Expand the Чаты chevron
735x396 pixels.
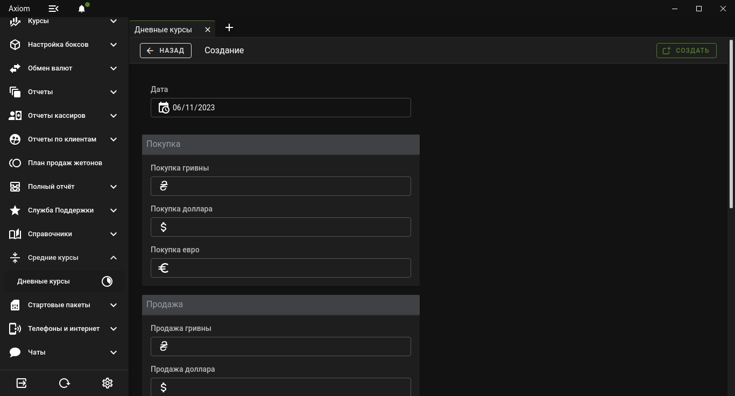[114, 352]
